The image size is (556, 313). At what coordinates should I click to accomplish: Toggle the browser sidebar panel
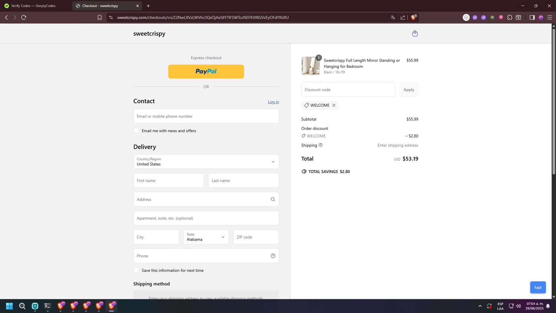click(532, 17)
